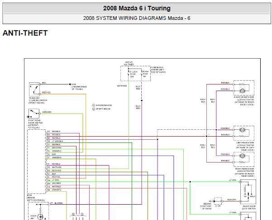Click the '(CENTER REAR OF TRUNK)' ground note
The height and width of the screenshot is (220, 272).
coord(79,88)
